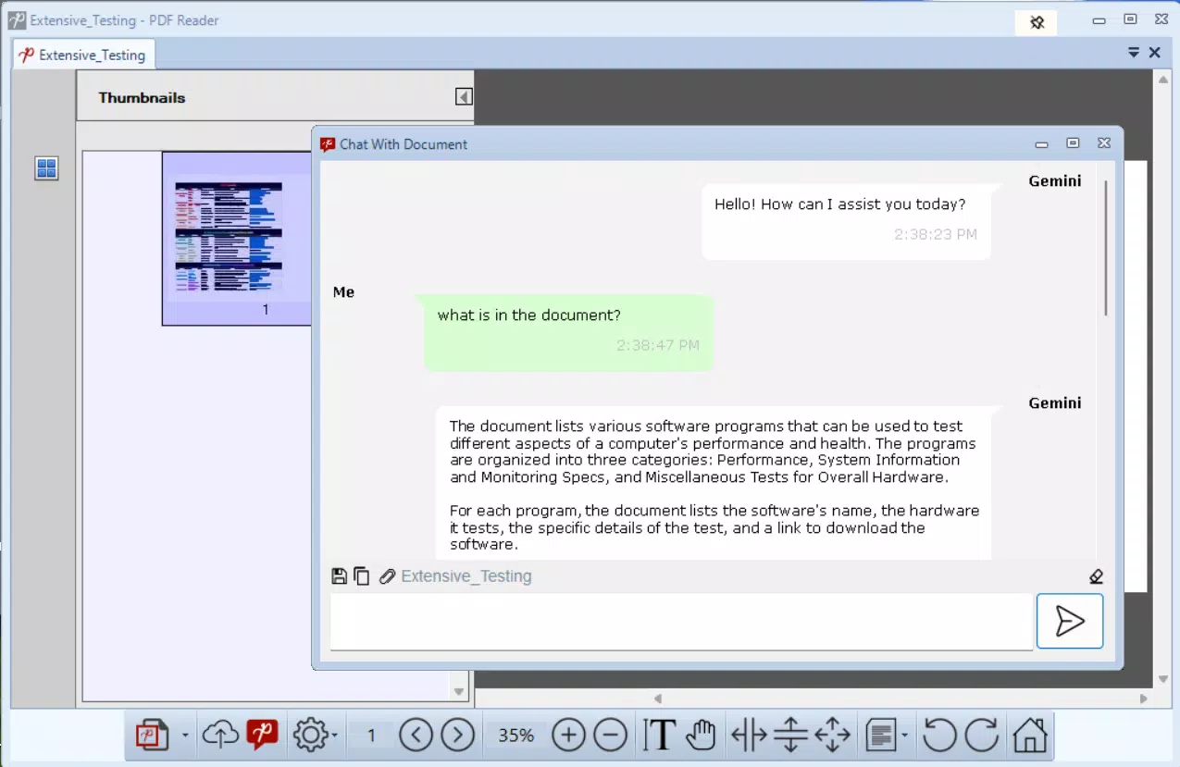Select the hand pan tool
The image size is (1180, 767).
click(702, 736)
